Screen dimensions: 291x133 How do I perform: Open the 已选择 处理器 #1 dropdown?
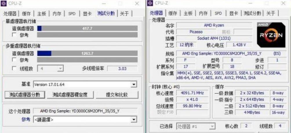pos(196,127)
